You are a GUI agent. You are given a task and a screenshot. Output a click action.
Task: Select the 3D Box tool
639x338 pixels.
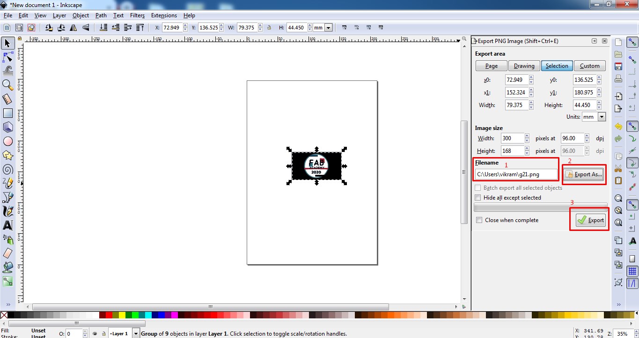pos(7,127)
